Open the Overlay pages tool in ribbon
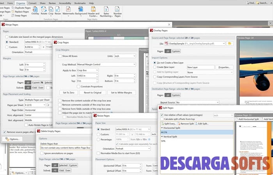This screenshot has height=175, width=273. (x=35, y=11)
